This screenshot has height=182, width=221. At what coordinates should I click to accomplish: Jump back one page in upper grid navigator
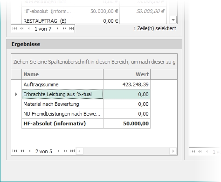[22, 28]
